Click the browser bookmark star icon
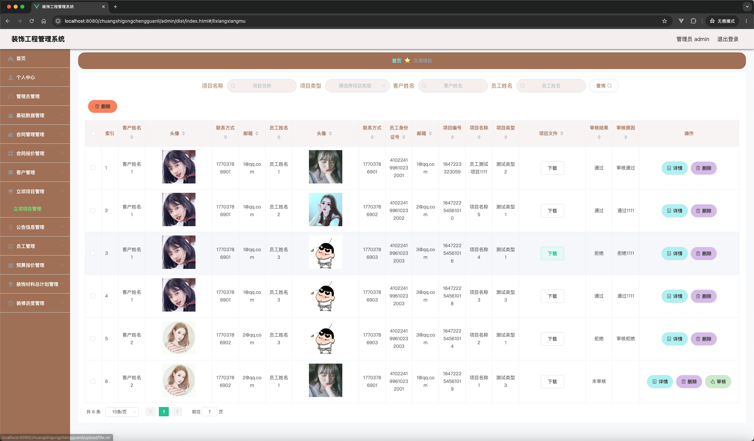The width and height of the screenshot is (754, 441). (665, 21)
